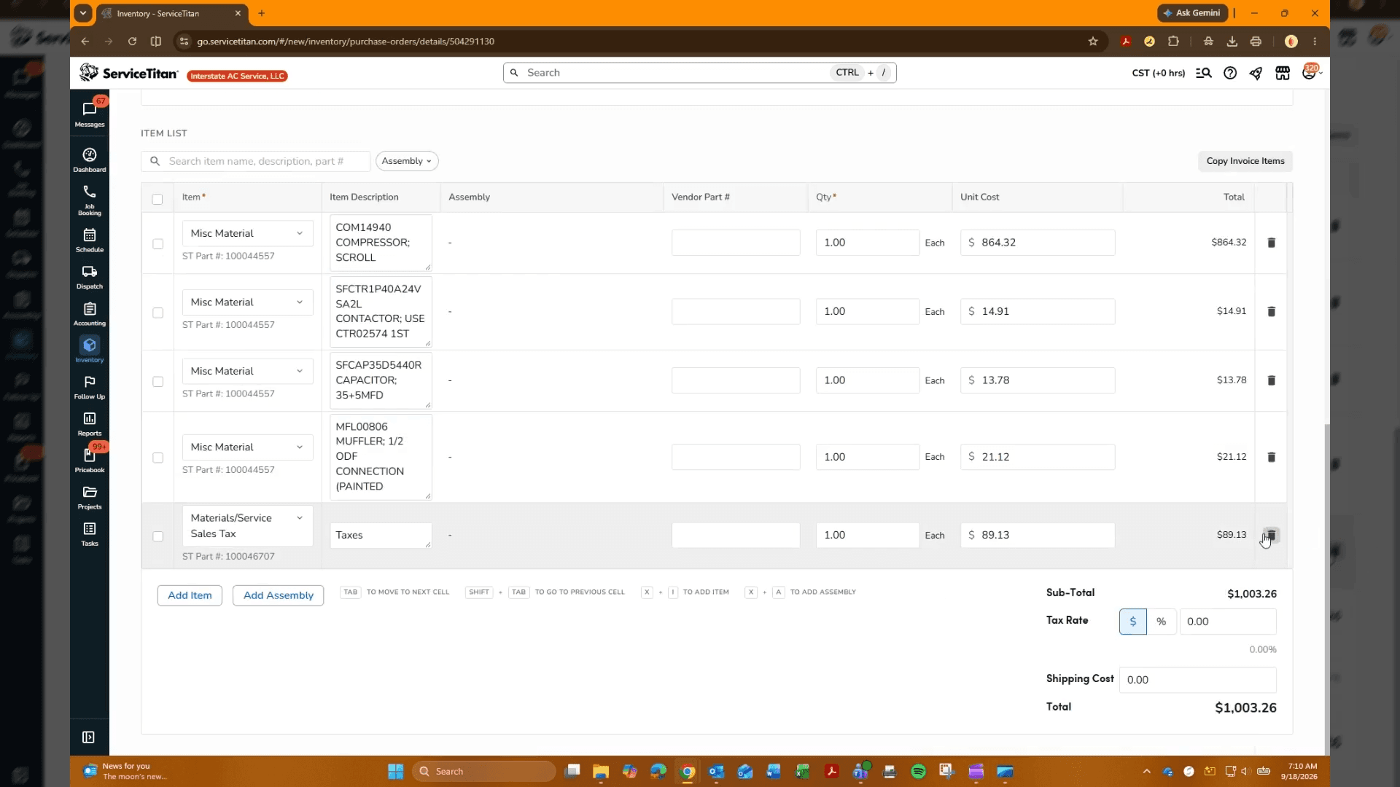This screenshot has width=1400, height=787.
Task: Open Dispatch in the sidebar
Action: click(x=90, y=277)
